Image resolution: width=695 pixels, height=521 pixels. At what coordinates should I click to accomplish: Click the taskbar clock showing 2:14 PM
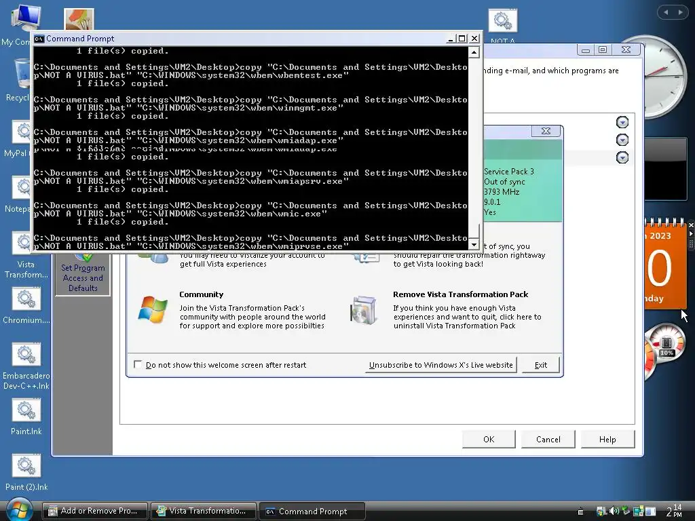point(674,511)
